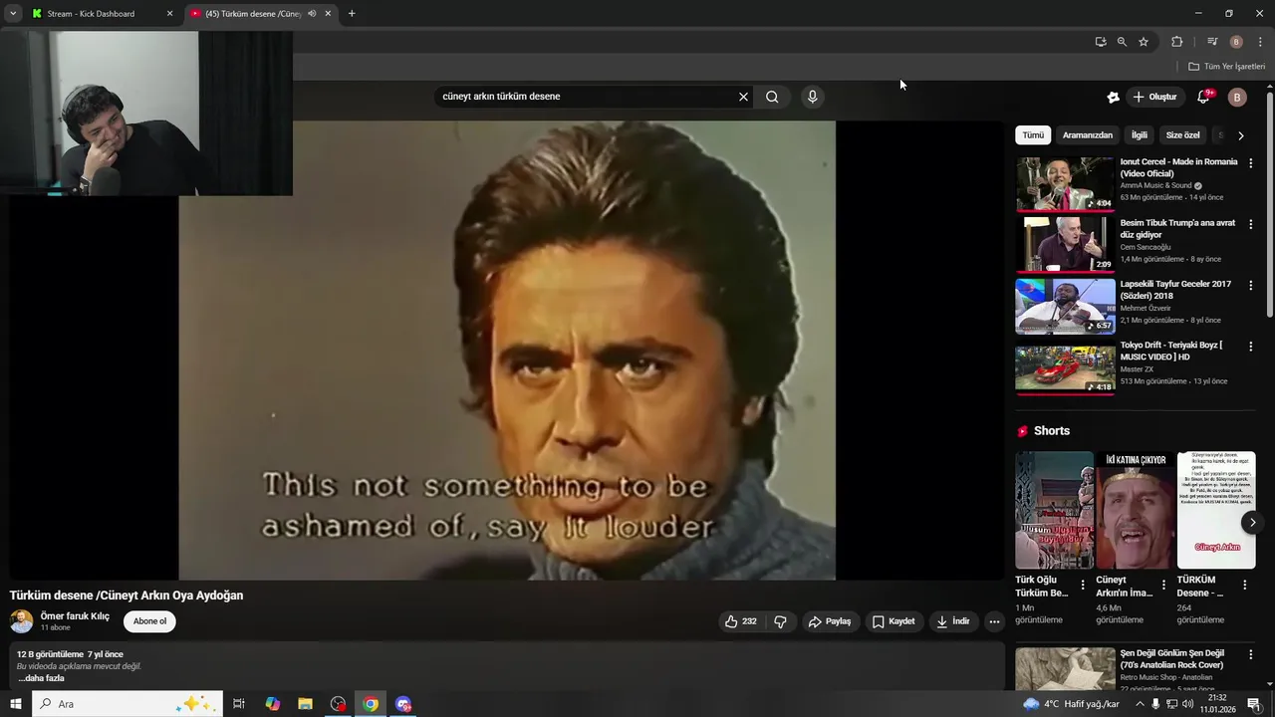This screenshot has width=1275, height=717.
Task: Open weather widget 4°C Hafif yağ./kar
Action: (x=1072, y=704)
